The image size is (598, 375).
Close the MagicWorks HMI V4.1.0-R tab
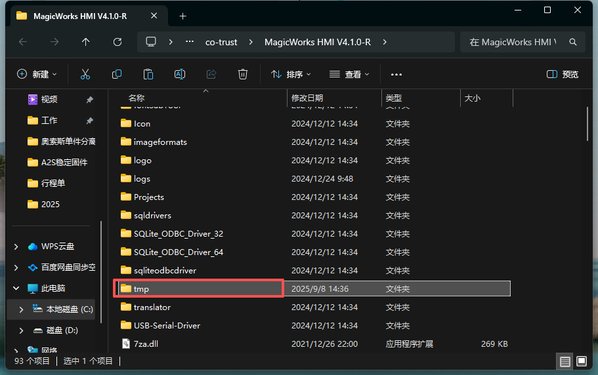154,16
